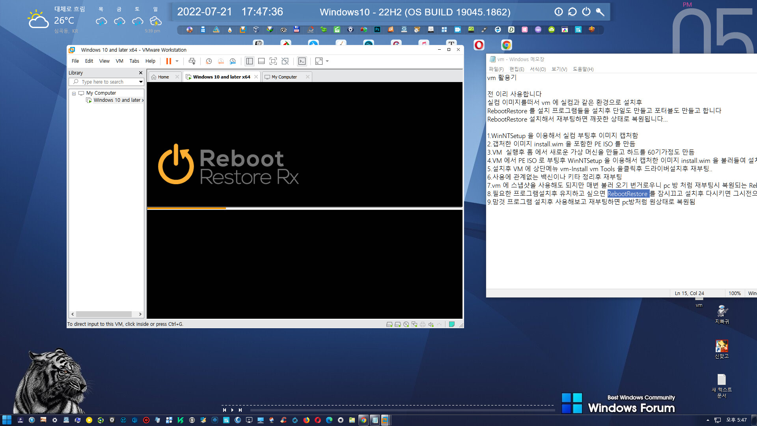This screenshot has width=757, height=426.
Task: Click the media player previous track button
Action: click(225, 410)
